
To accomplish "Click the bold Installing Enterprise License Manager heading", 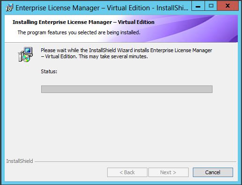I will (x=83, y=22).
